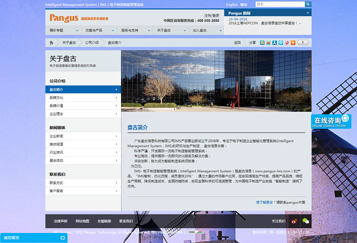Image resolution: width=357 pixels, height=243 pixels.
Task: Switch language to English
Action: pos(232,5)
